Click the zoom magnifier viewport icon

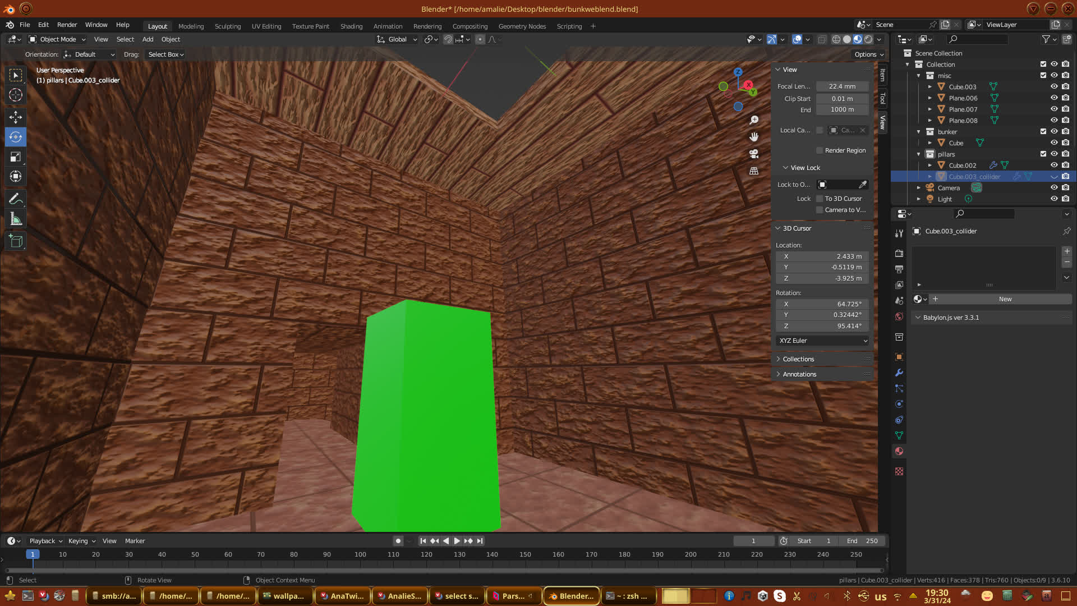[x=754, y=120]
